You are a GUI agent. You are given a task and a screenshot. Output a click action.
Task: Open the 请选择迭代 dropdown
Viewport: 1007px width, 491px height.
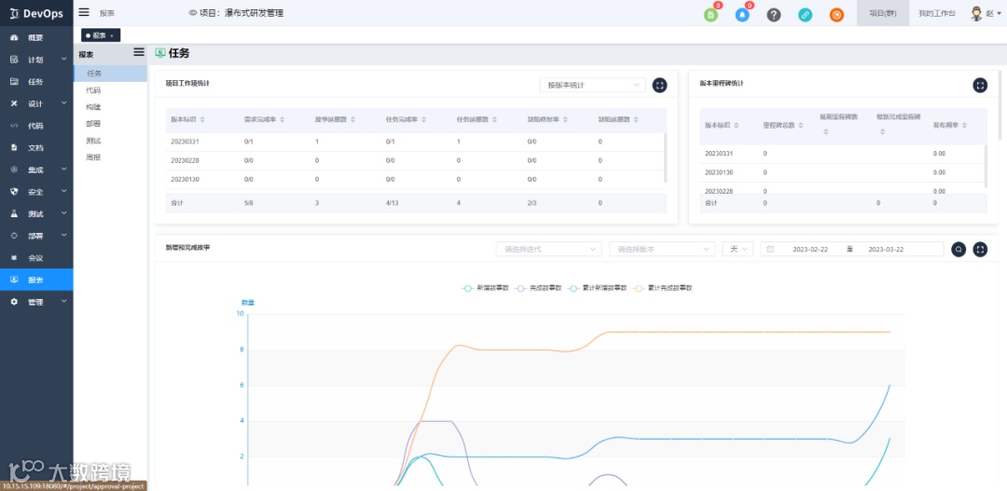click(549, 249)
